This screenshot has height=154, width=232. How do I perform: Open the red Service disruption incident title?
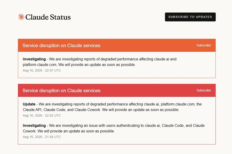(62, 90)
